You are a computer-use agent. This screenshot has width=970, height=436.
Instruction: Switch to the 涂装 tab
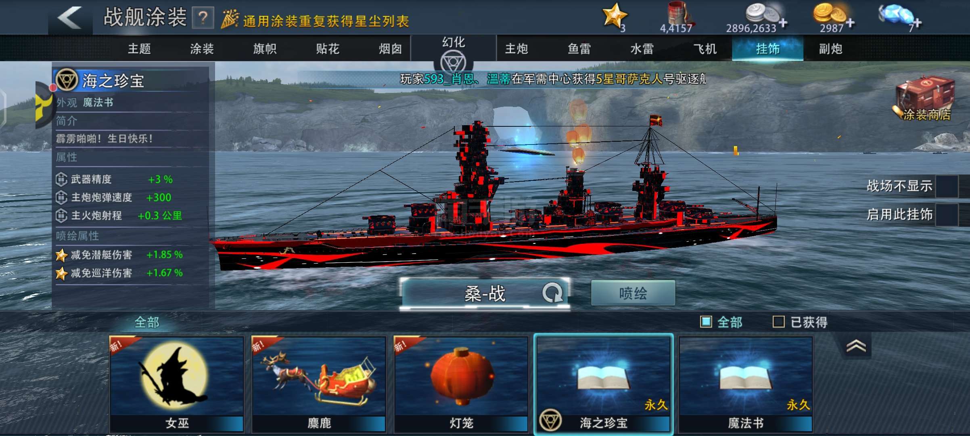coord(202,49)
